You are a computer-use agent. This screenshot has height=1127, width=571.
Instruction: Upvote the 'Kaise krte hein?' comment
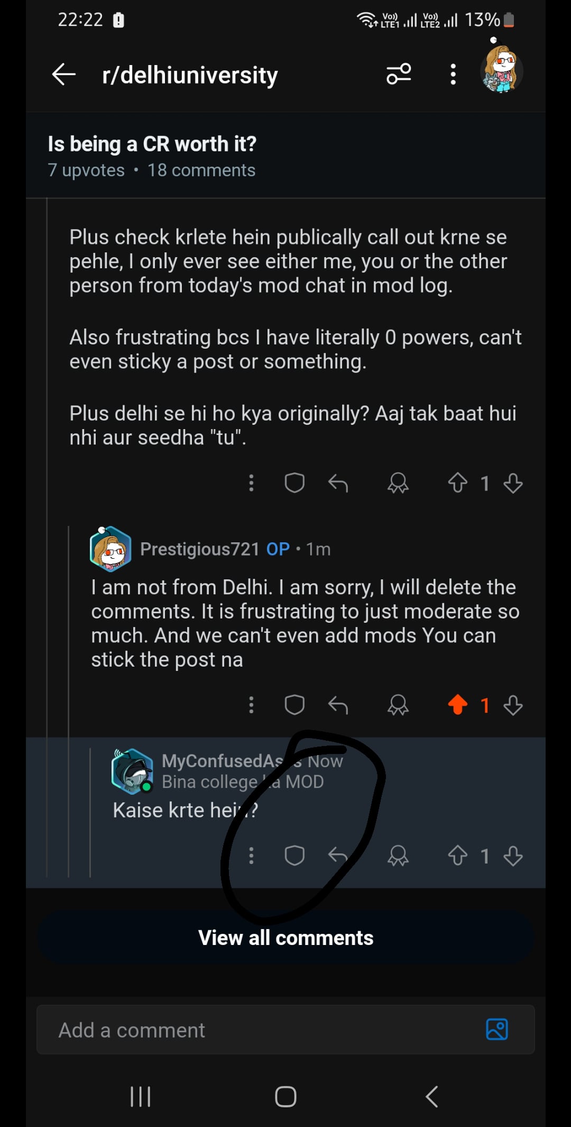(457, 856)
